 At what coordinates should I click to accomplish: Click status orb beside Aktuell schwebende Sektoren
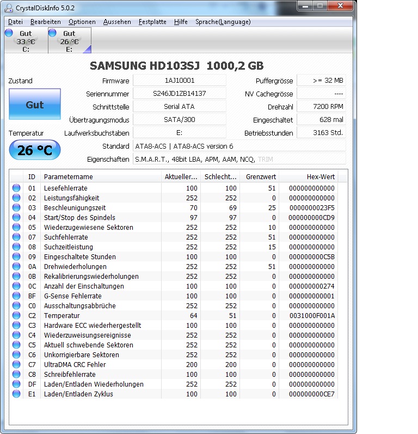16,345
